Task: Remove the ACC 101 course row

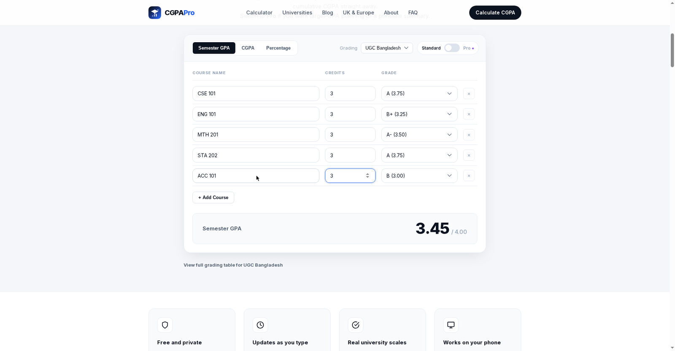Action: click(x=469, y=176)
